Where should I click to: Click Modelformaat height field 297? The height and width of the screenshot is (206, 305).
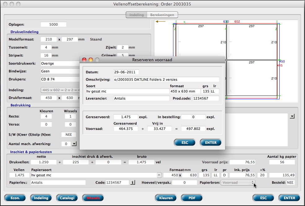pos(70,39)
